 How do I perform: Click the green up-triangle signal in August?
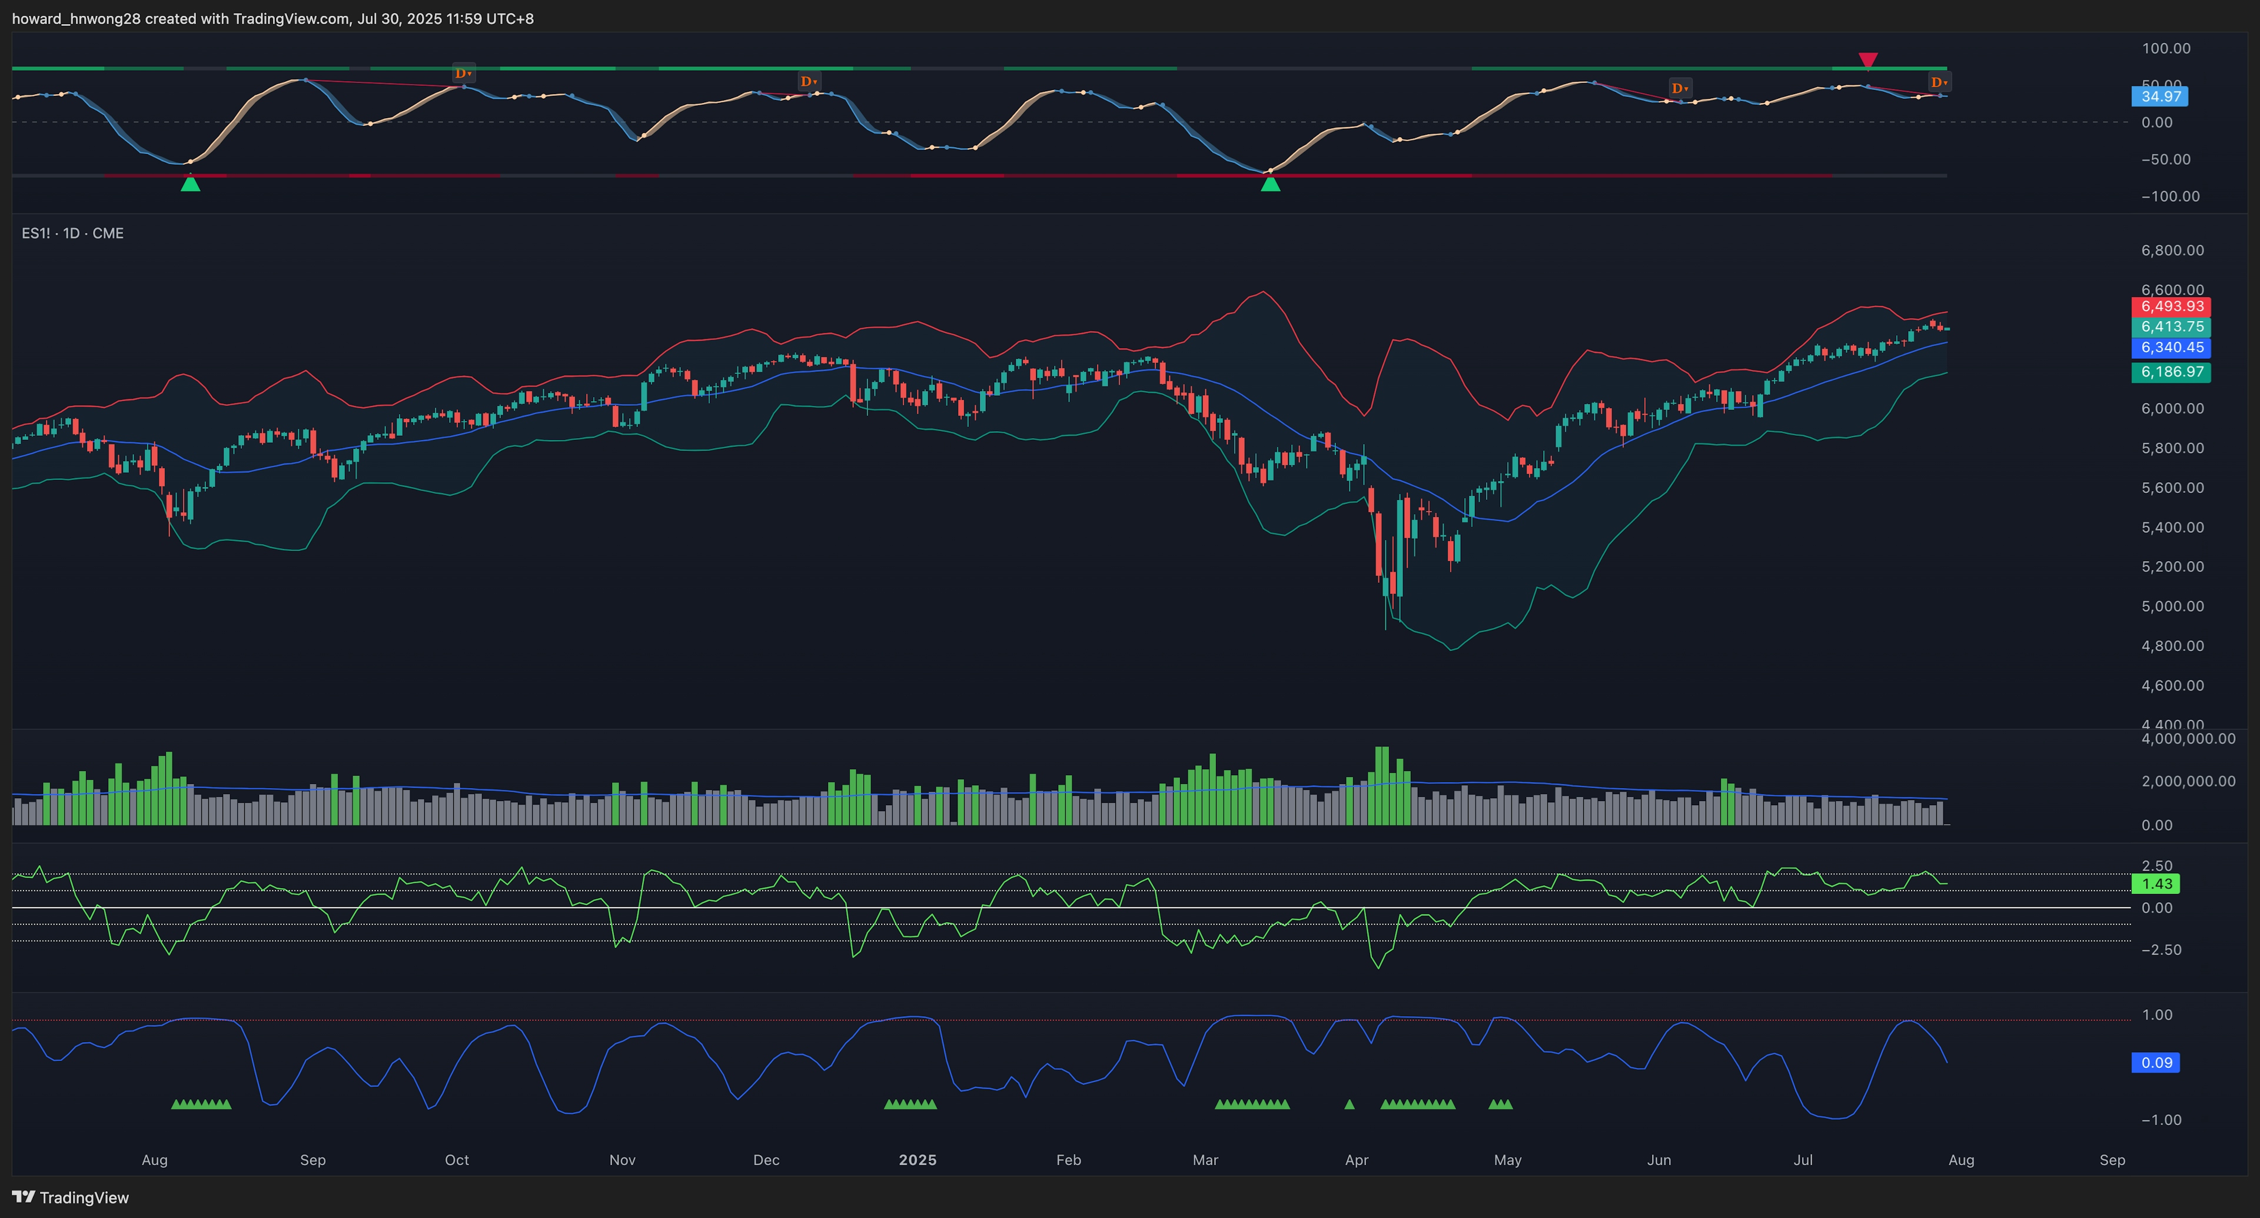[190, 182]
